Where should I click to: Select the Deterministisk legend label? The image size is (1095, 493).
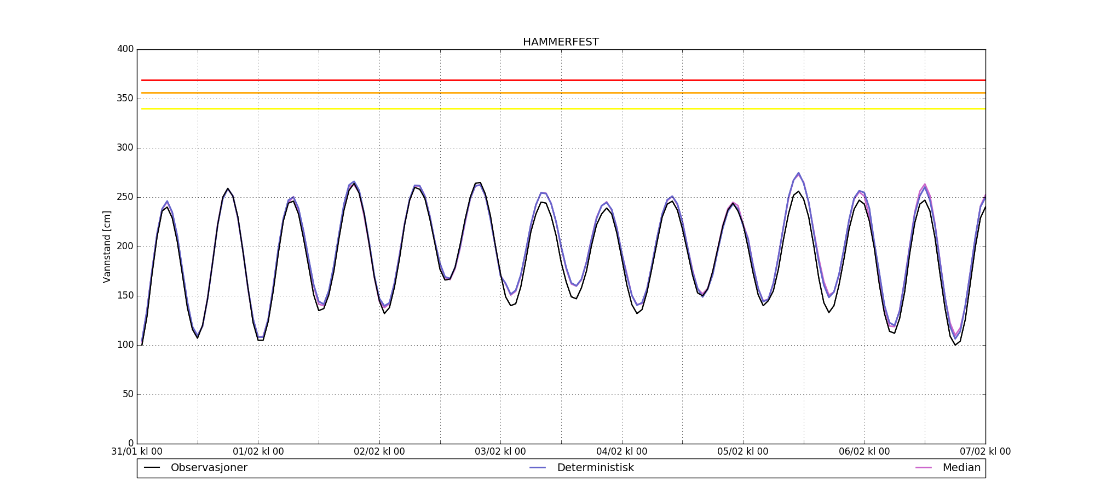pos(595,468)
